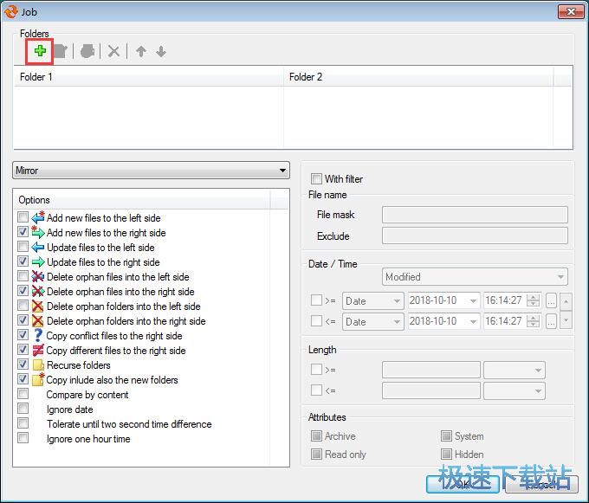Enable Compare by content option
The height and width of the screenshot is (503, 589).
click(23, 395)
